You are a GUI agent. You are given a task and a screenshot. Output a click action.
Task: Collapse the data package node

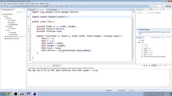(6, 18)
